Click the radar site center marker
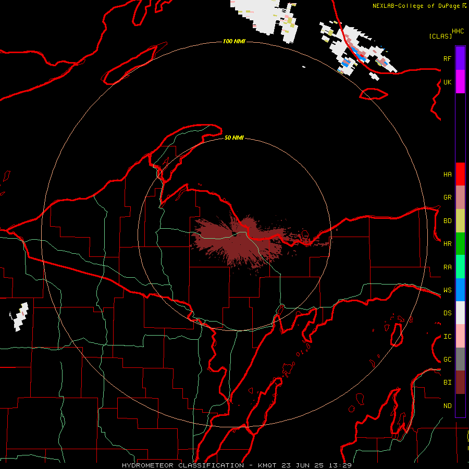469x469 pixels. point(234,234)
